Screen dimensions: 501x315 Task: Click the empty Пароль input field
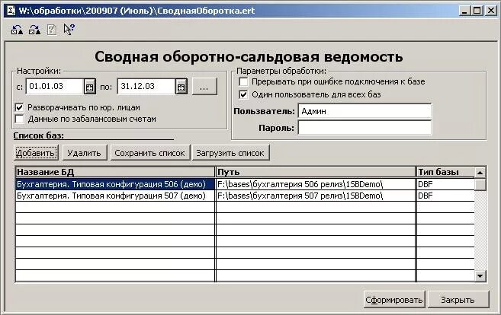pos(365,128)
